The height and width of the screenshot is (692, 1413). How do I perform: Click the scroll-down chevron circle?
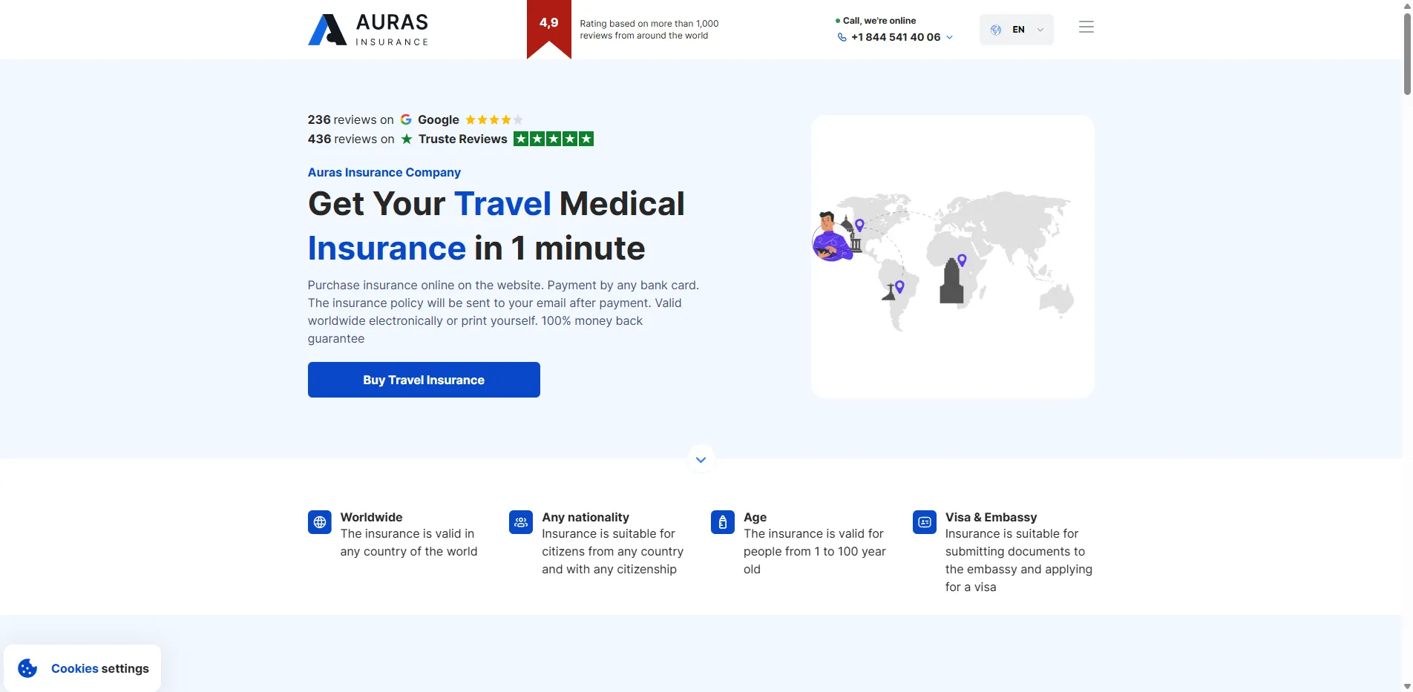click(x=700, y=458)
